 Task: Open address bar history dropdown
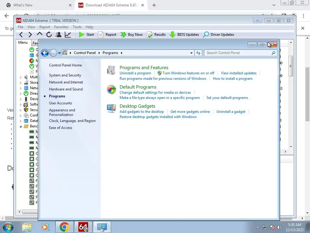191,53
